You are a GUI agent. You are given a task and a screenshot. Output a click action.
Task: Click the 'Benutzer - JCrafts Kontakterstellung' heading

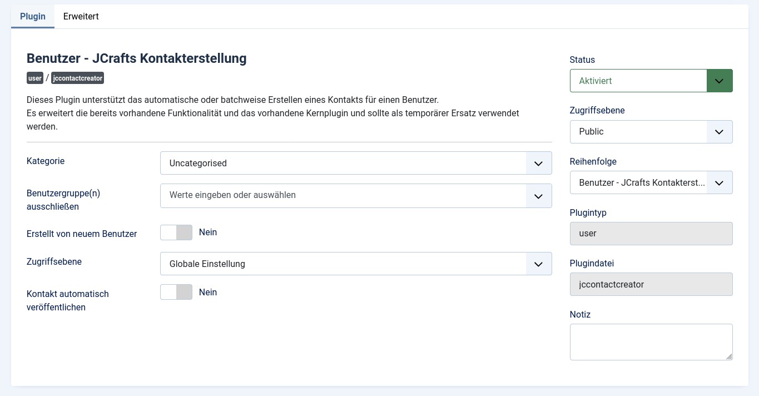pyautogui.click(x=136, y=58)
